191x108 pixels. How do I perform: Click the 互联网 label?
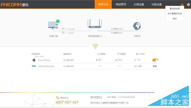tap(137, 36)
